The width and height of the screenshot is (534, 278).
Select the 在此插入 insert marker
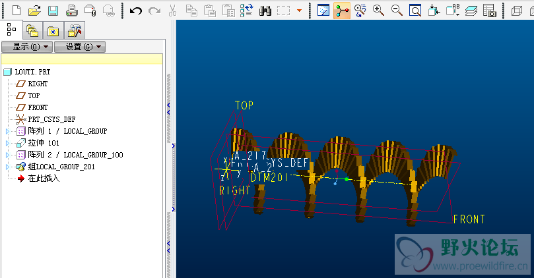point(38,179)
